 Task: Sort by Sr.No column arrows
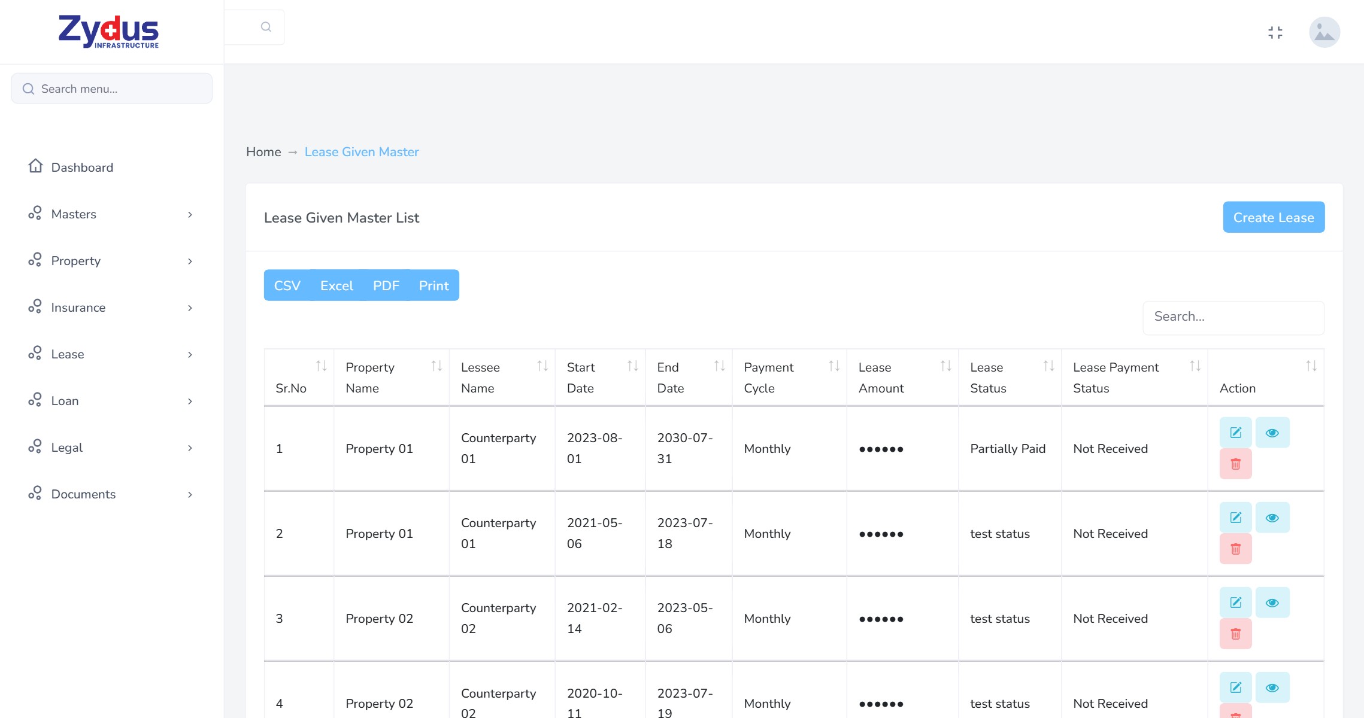322,366
